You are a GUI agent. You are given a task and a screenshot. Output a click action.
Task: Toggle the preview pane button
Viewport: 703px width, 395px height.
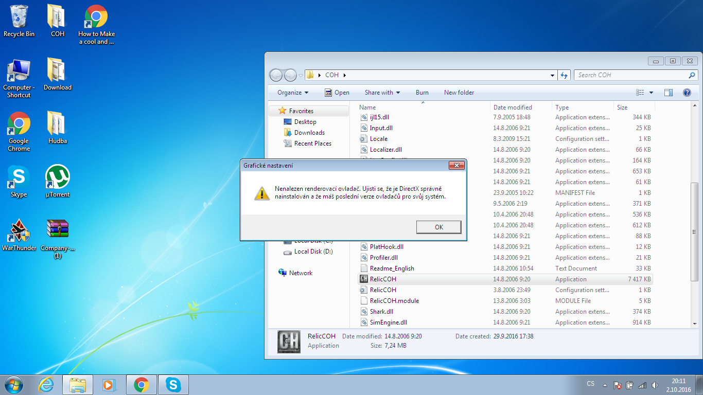click(669, 93)
